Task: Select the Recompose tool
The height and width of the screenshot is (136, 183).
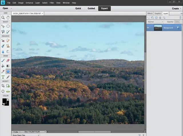Action: coord(8,86)
